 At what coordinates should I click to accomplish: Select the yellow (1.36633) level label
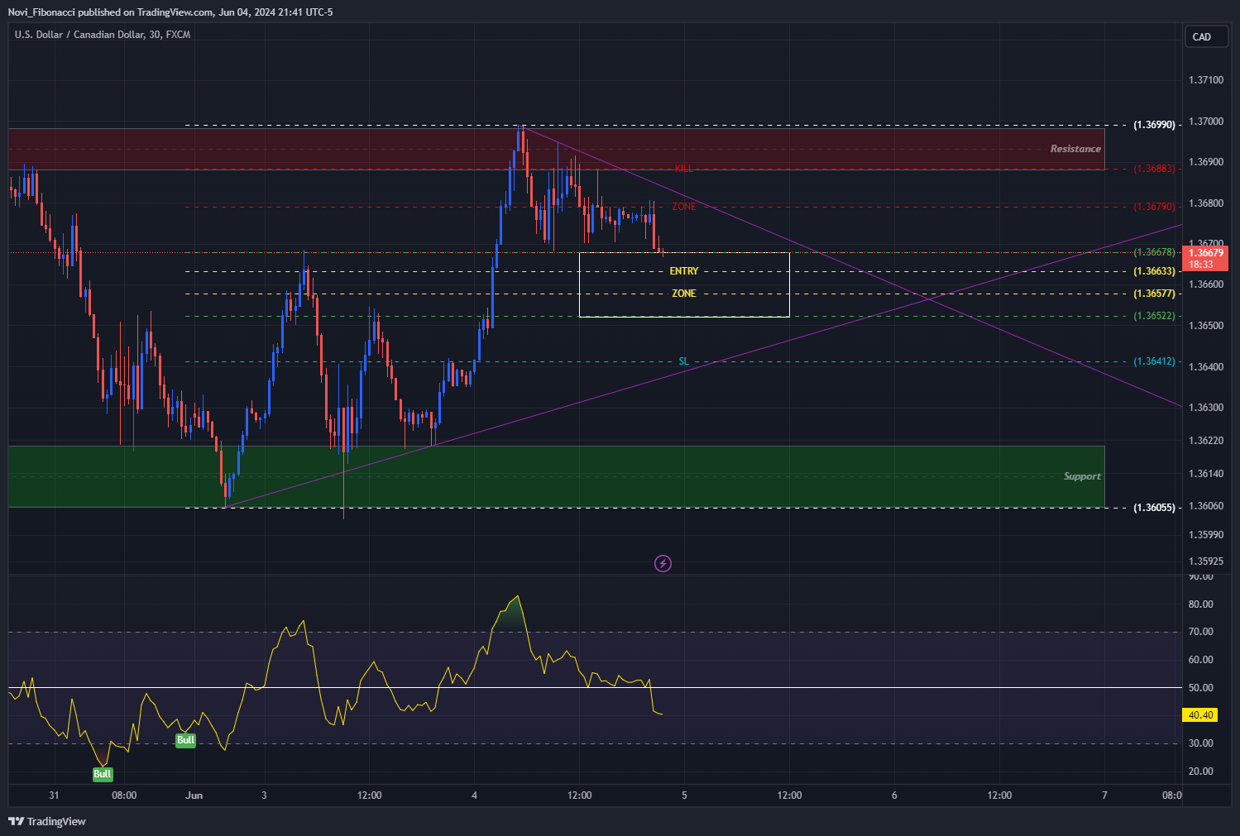[1154, 271]
